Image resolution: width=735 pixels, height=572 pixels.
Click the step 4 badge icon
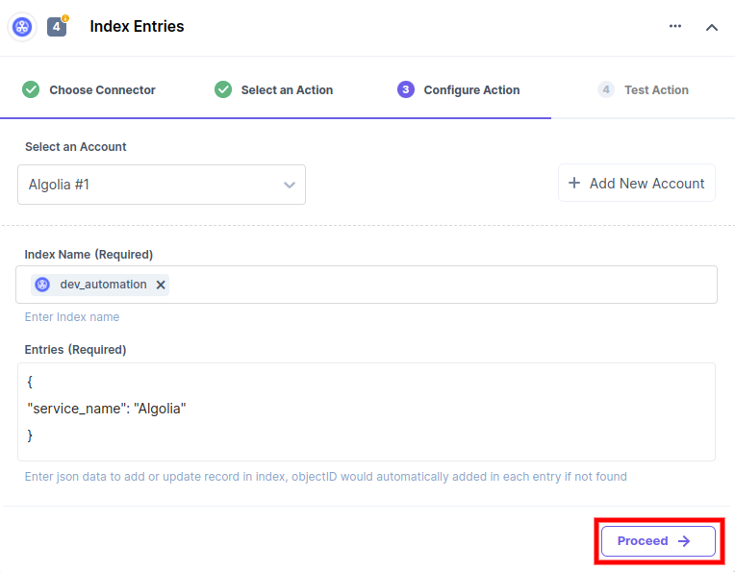click(x=56, y=27)
